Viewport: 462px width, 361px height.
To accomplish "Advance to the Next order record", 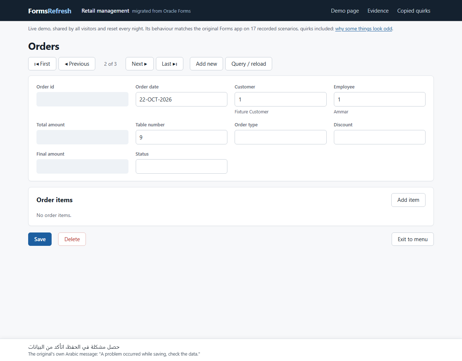I will pyautogui.click(x=140, y=64).
